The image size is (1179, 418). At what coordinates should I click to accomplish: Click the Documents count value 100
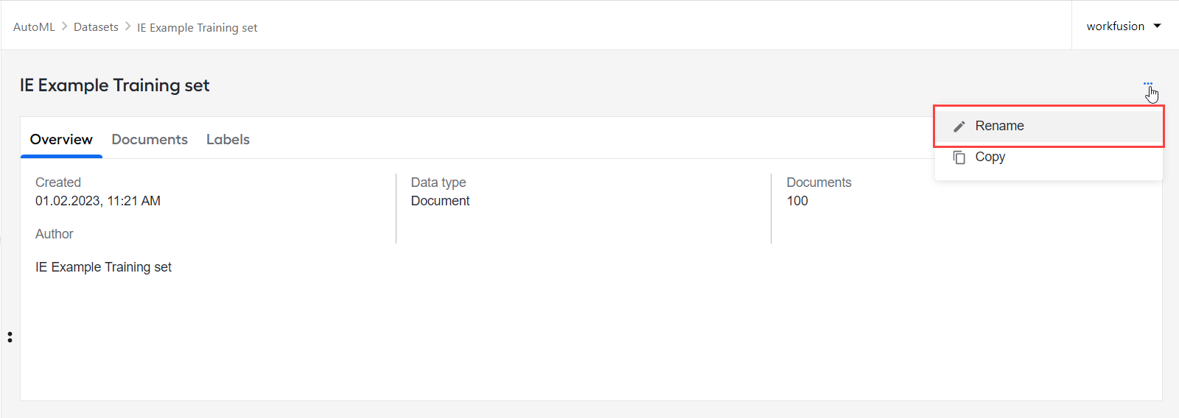[797, 201]
